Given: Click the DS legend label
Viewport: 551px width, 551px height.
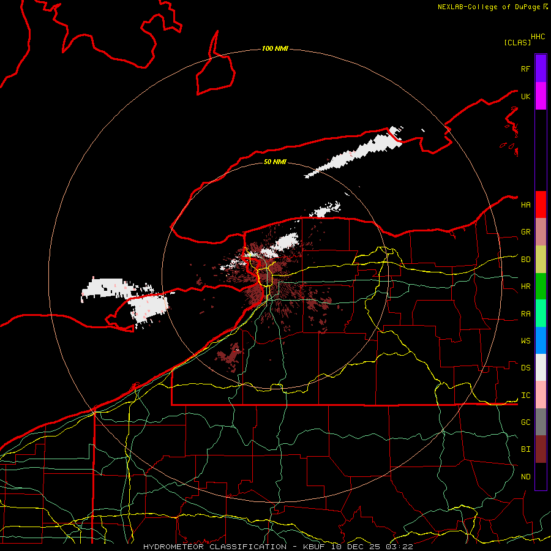Looking at the screenshot, I should click(x=526, y=368).
